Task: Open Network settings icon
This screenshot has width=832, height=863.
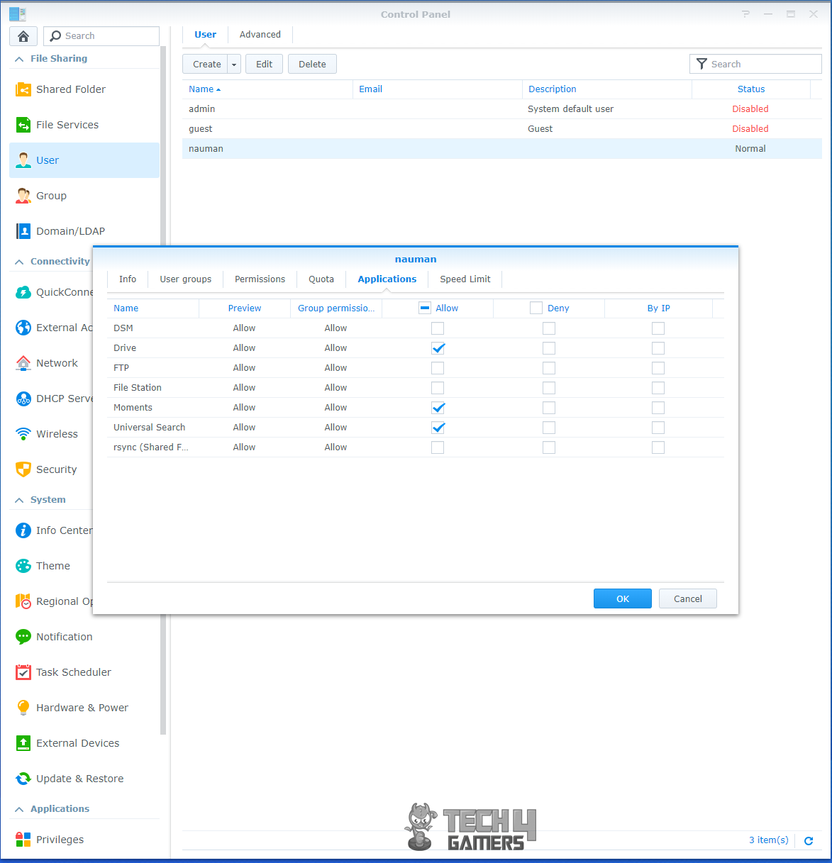Action: (x=23, y=363)
